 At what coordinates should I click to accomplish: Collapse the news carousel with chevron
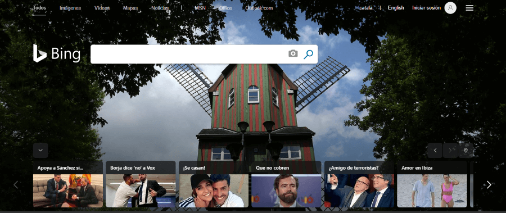[x=40, y=151]
